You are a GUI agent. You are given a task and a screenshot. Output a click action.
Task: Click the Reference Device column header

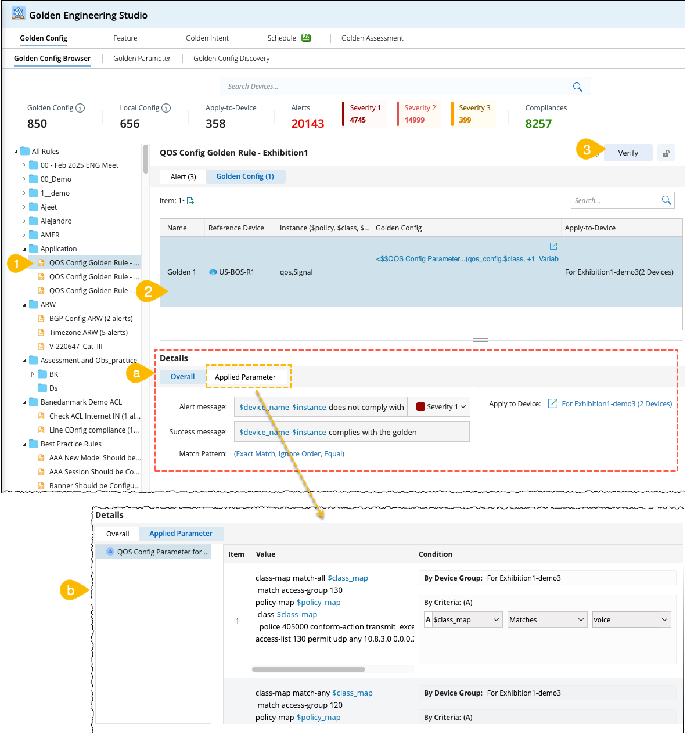(236, 228)
